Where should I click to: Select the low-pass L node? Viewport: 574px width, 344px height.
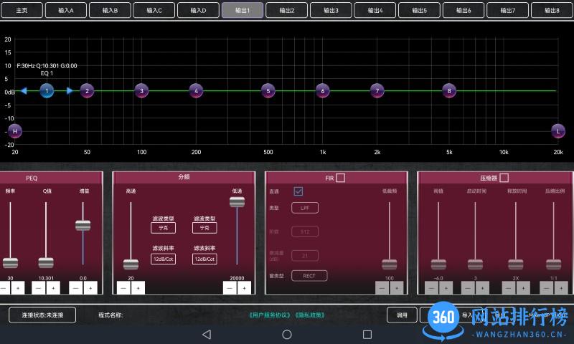pyautogui.click(x=558, y=131)
